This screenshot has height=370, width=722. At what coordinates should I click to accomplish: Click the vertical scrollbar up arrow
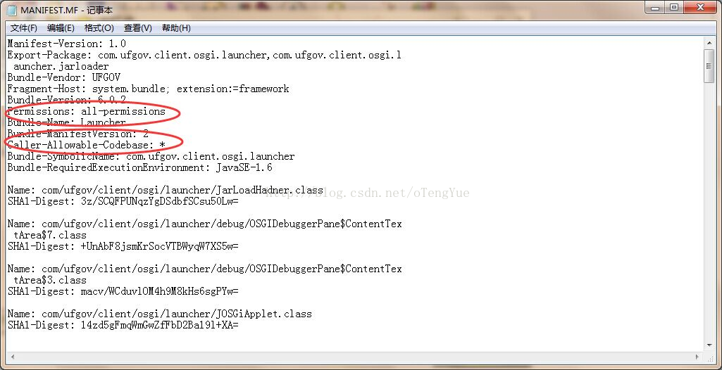point(709,43)
